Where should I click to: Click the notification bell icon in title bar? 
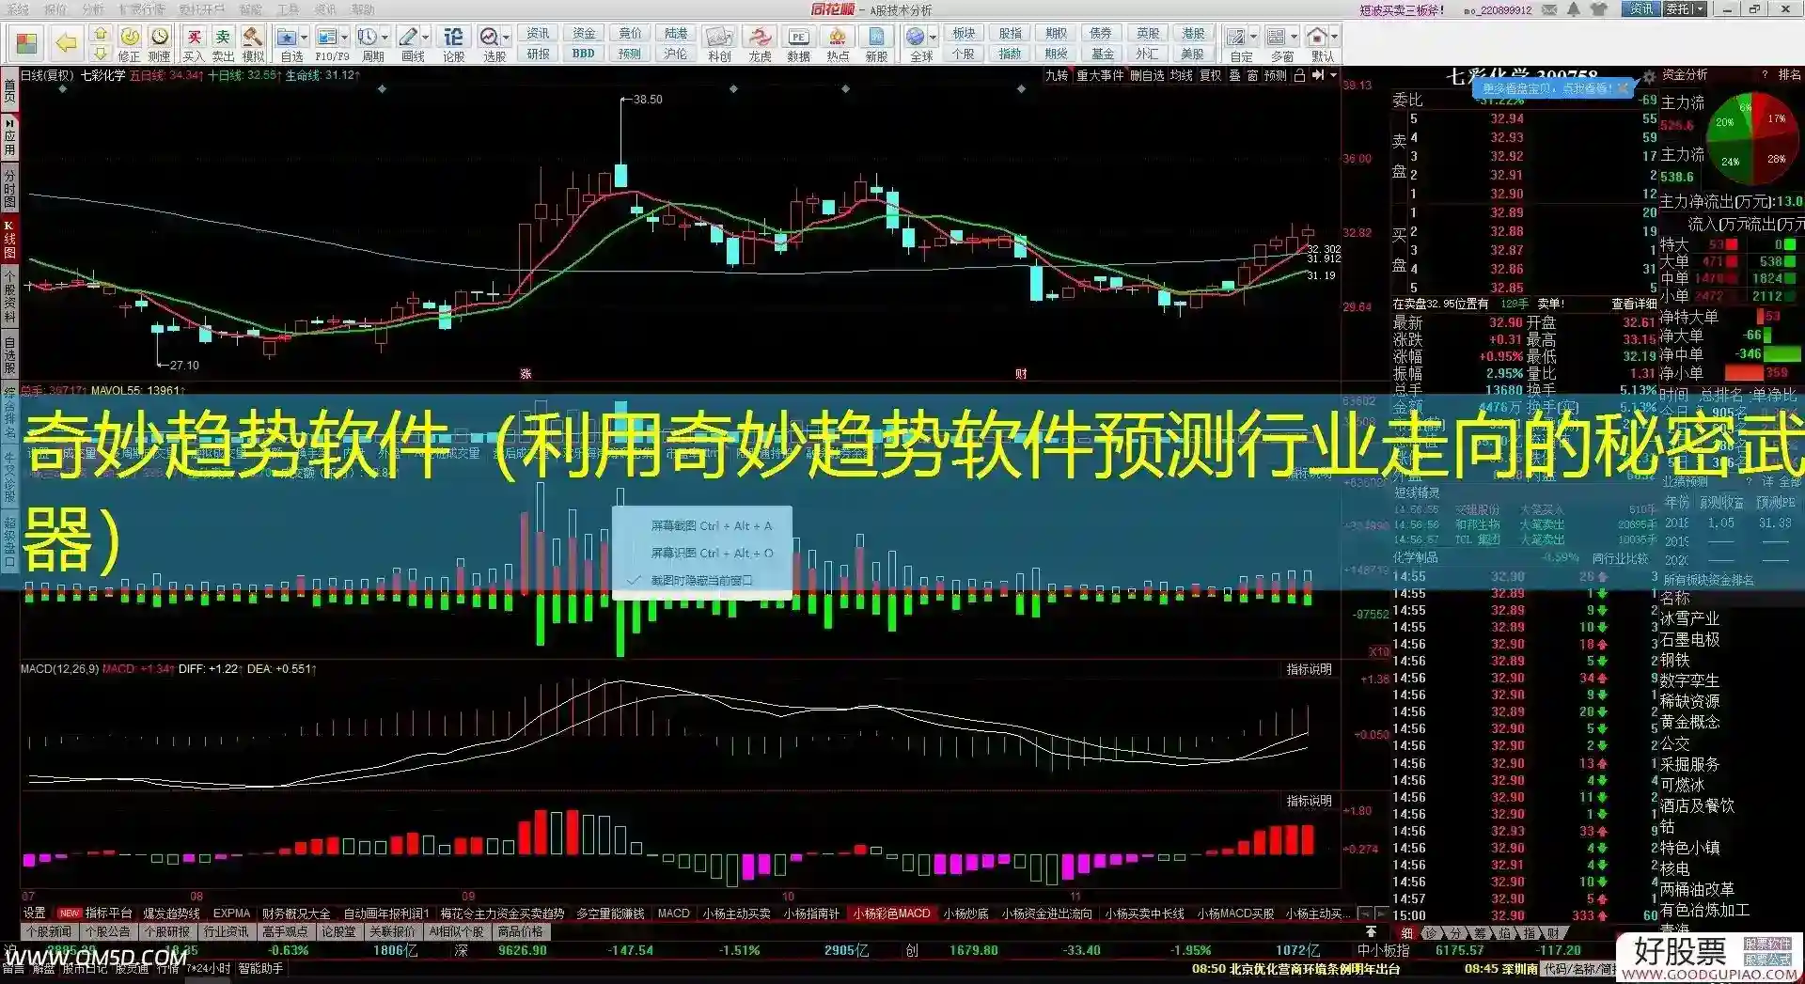click(1574, 9)
